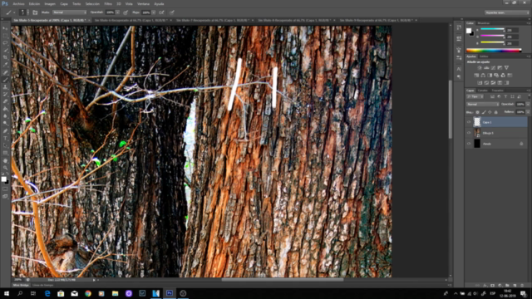This screenshot has width=532, height=299.
Task: Select the Rectangular Marquee tool
Action: pyautogui.click(x=5, y=36)
